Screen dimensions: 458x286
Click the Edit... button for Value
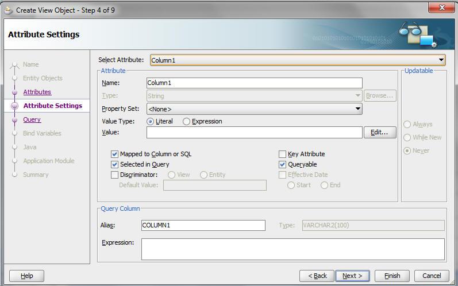(x=380, y=132)
